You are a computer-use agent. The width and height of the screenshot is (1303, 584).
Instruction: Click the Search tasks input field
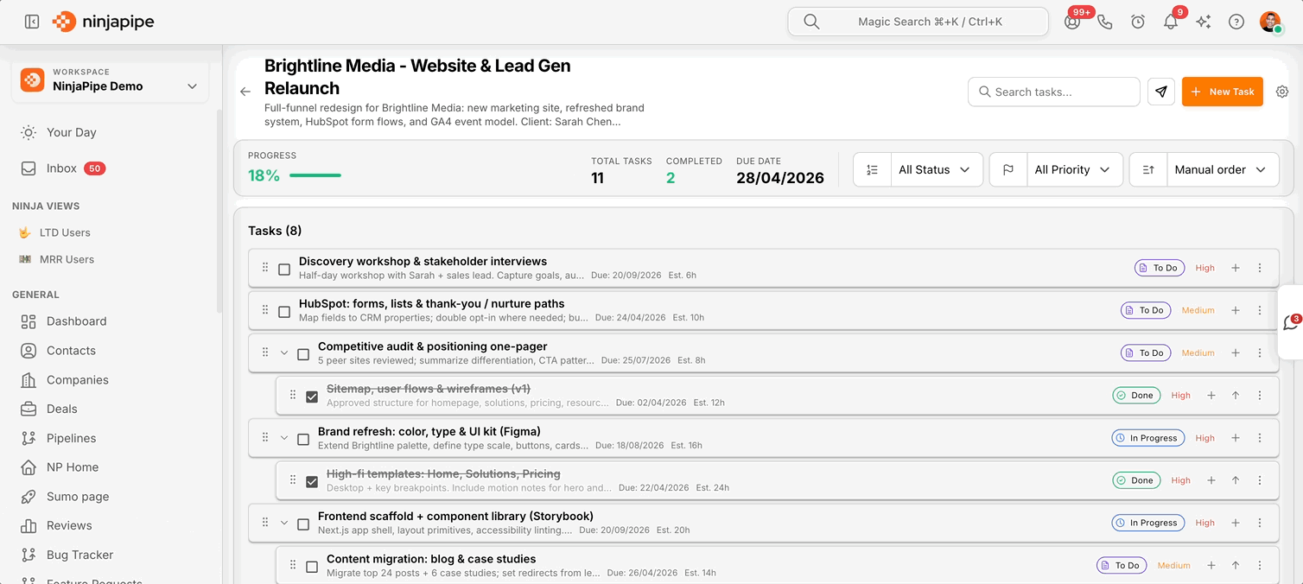(1054, 92)
